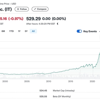This screenshot has width=100, height=100.
Task: Click the Beta (5Y Monthly) label
Action: tap(62, 96)
